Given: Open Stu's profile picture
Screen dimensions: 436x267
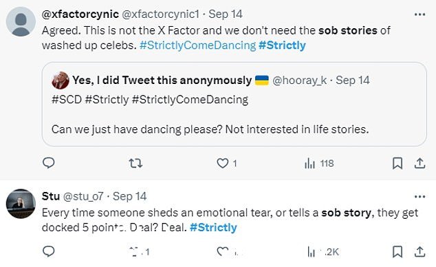Looking at the screenshot, I should point(21,204).
